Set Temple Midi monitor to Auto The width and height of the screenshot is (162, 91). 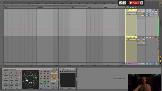click(x=141, y=41)
